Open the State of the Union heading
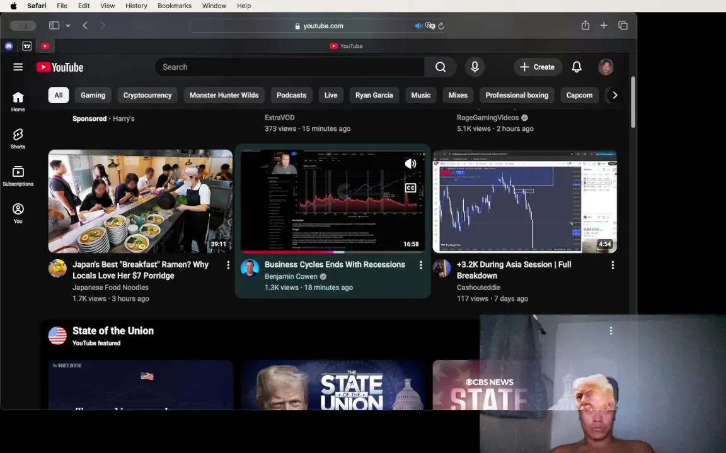The width and height of the screenshot is (726, 453). [x=113, y=331]
